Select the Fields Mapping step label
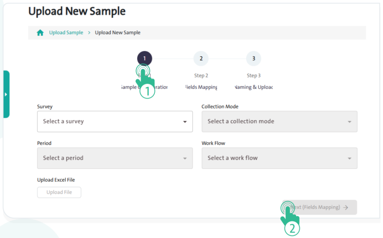Viewport: 383px width, 238px height. point(201,87)
